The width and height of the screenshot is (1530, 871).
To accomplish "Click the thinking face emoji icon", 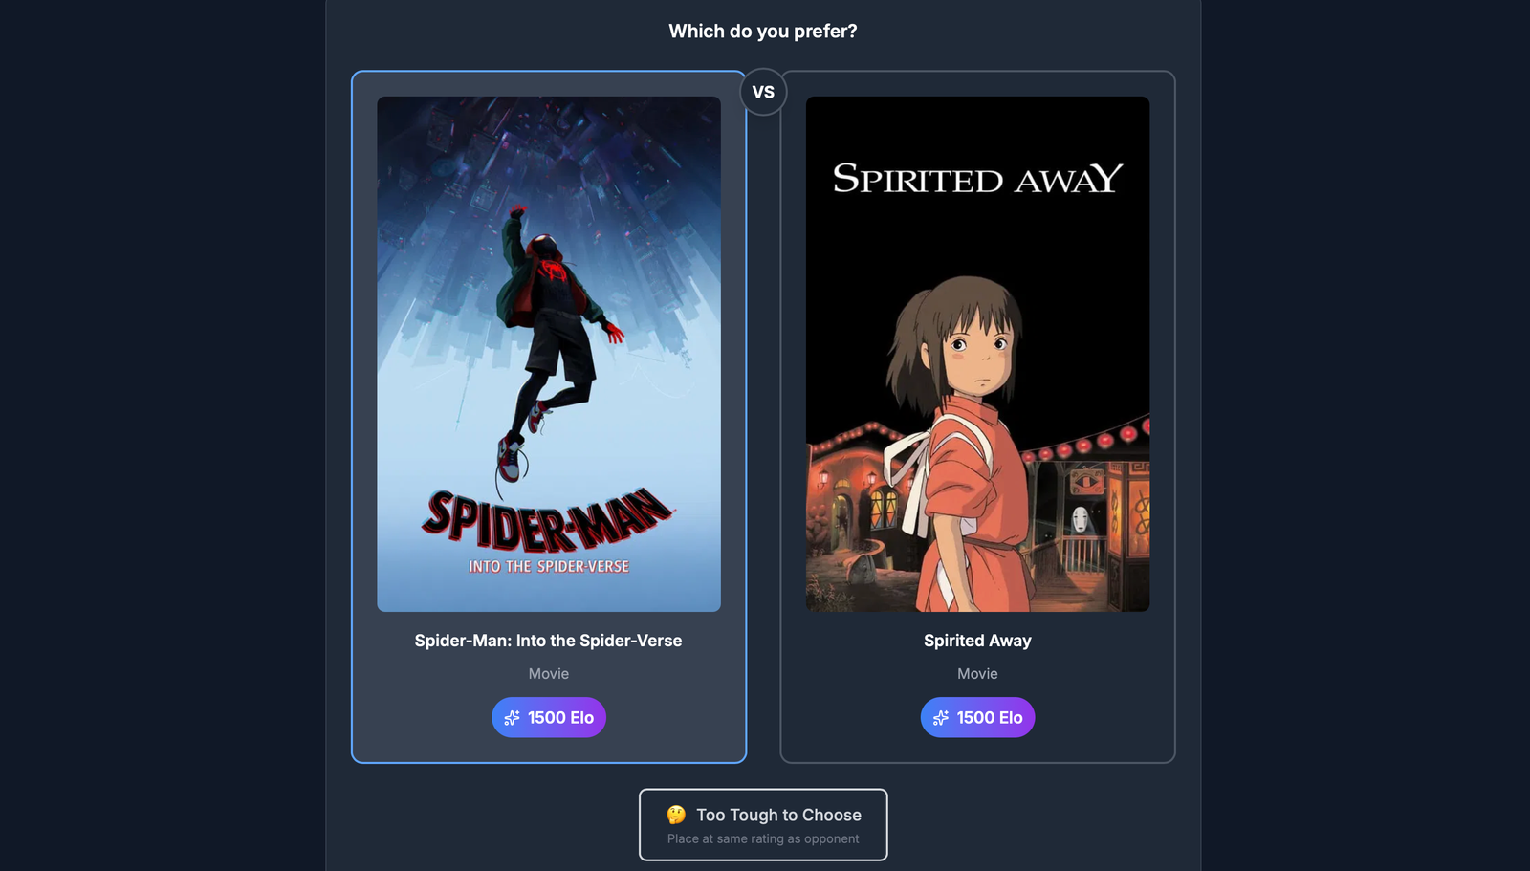I will [677, 815].
